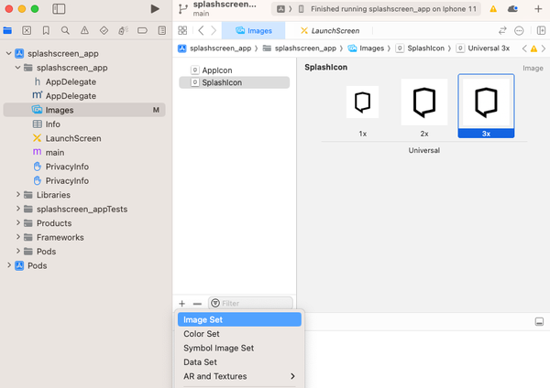550x388 pixels.
Task: Open the source control navigator icon
Action: tap(27, 30)
